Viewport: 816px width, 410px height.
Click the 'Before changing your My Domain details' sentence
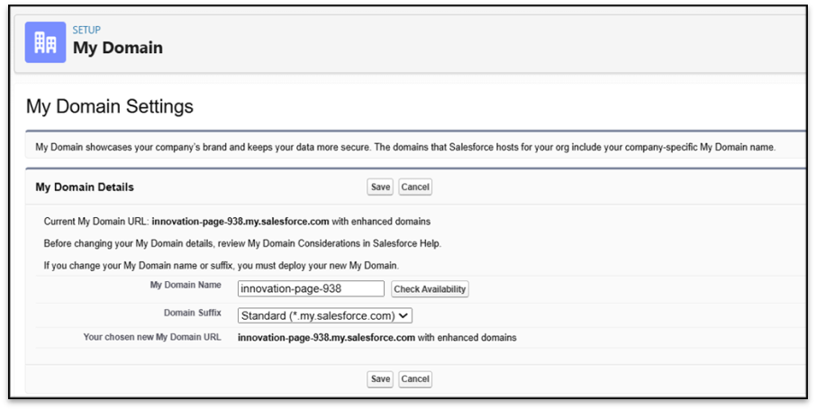coord(242,243)
